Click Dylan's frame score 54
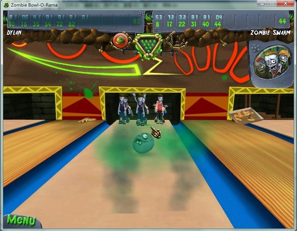 tap(48, 24)
